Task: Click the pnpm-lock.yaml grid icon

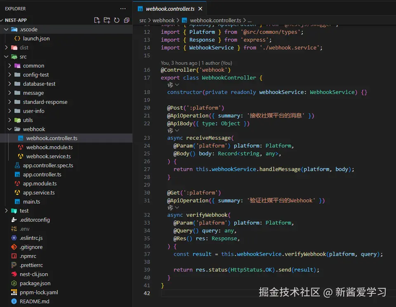Action: (x=14, y=293)
